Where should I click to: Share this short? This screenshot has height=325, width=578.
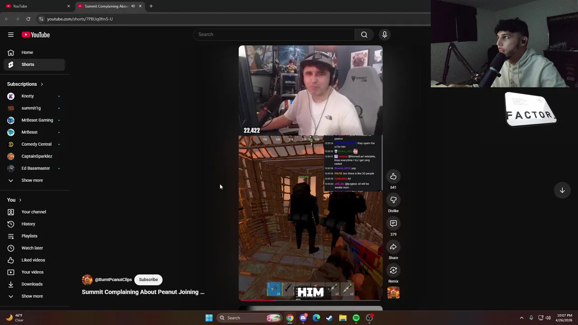(393, 247)
